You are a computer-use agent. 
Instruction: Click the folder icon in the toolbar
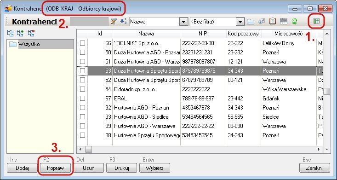point(251,22)
